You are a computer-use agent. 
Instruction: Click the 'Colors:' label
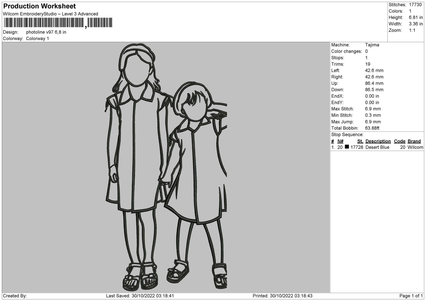tap(396, 11)
